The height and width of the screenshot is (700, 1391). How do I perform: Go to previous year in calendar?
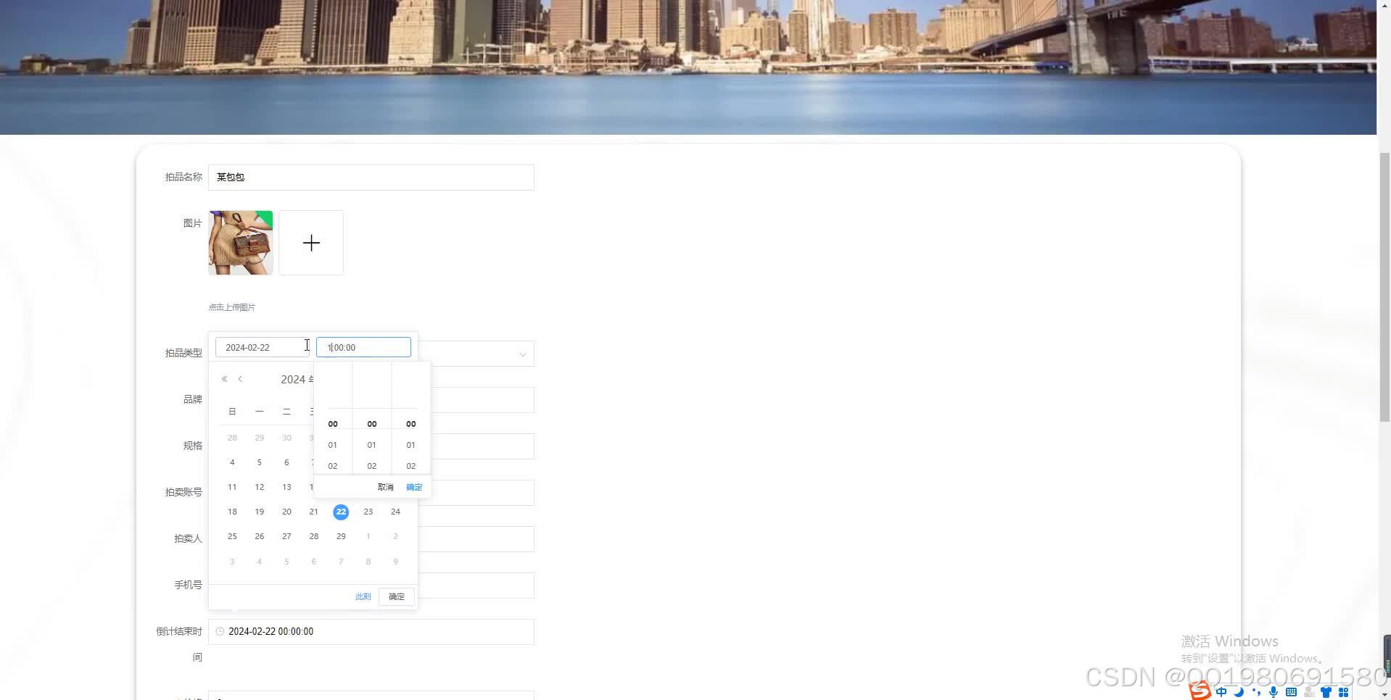[x=224, y=379]
